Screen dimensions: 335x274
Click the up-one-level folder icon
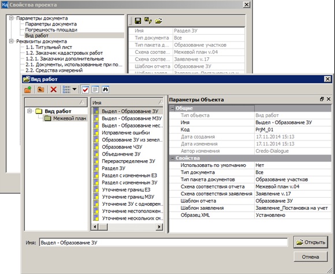pyautogui.click(x=40, y=90)
